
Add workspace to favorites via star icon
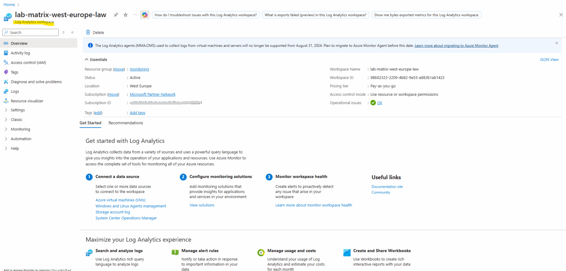(x=125, y=15)
